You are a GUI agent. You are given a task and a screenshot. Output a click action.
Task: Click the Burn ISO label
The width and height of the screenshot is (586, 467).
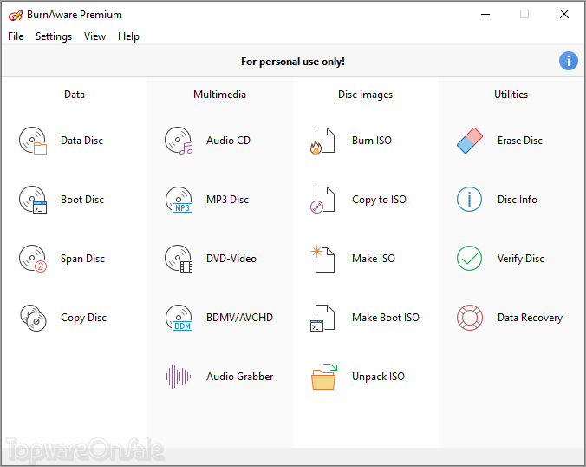372,141
